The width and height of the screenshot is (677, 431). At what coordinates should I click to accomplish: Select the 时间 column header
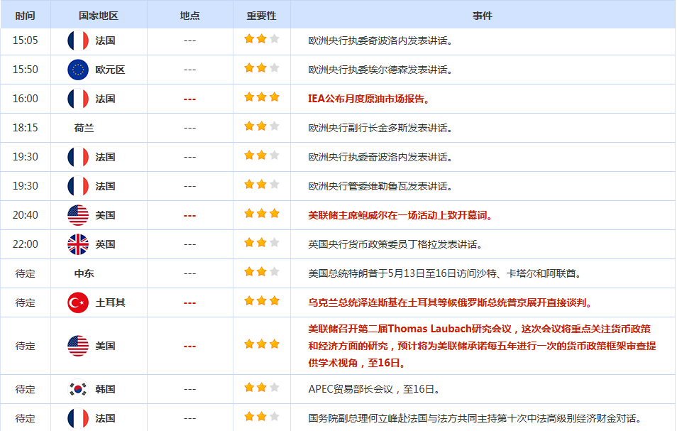(x=25, y=16)
